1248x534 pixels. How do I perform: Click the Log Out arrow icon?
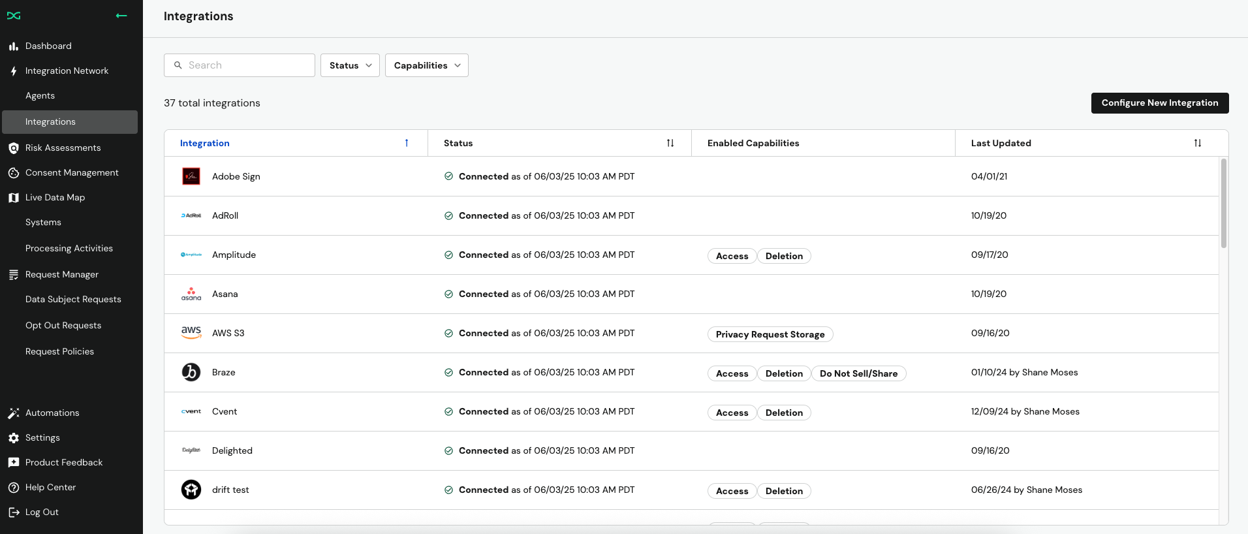pos(14,512)
